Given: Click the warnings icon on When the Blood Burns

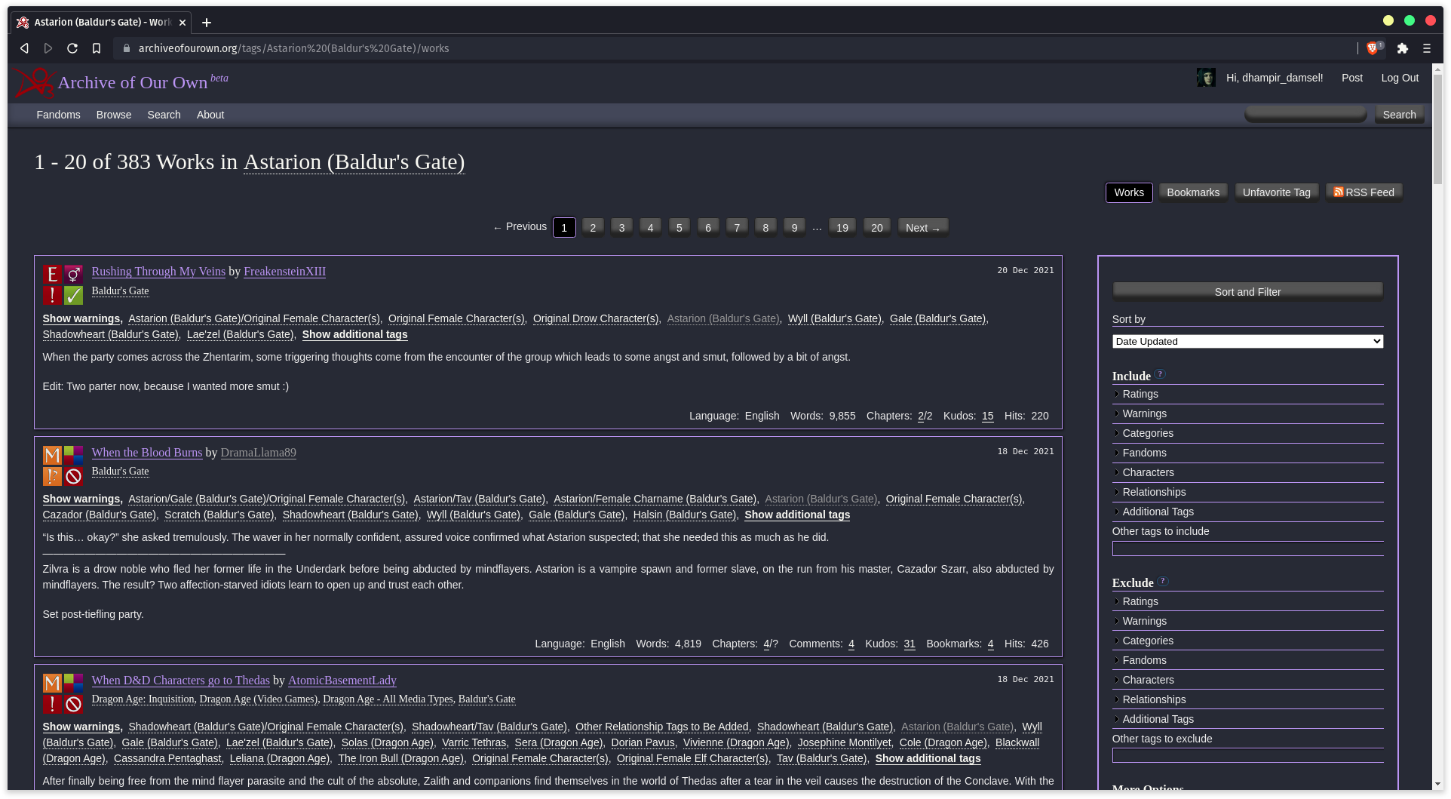Looking at the screenshot, I should 52,476.
